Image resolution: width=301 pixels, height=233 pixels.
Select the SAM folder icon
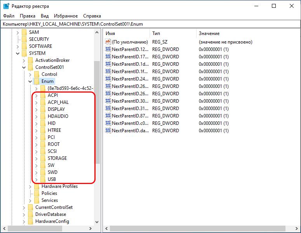[24, 32]
